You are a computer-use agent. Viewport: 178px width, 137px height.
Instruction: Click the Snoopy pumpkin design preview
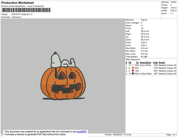click(x=63, y=76)
